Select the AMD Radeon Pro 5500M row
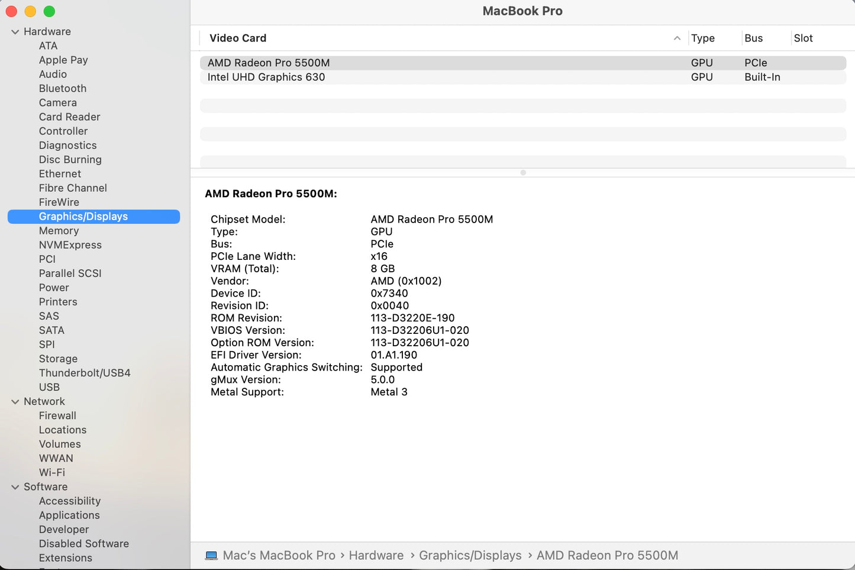 click(x=269, y=62)
